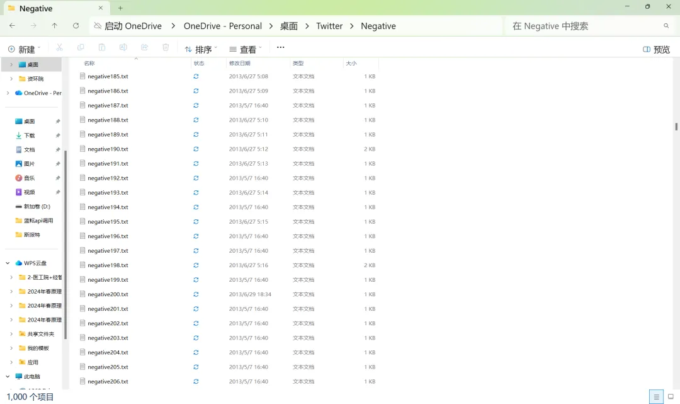Screen dimensions: 680x404
Task: Click the rename icon in toolbar
Action: 123,47
